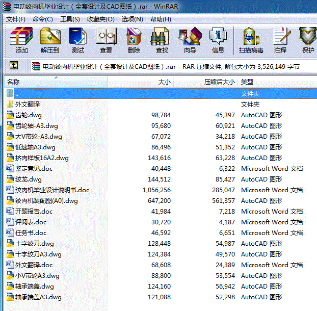Click packed size value 6,322
The width and height of the screenshot is (317, 311).
coord(227,168)
